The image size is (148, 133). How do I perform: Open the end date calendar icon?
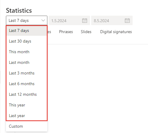[127, 21]
